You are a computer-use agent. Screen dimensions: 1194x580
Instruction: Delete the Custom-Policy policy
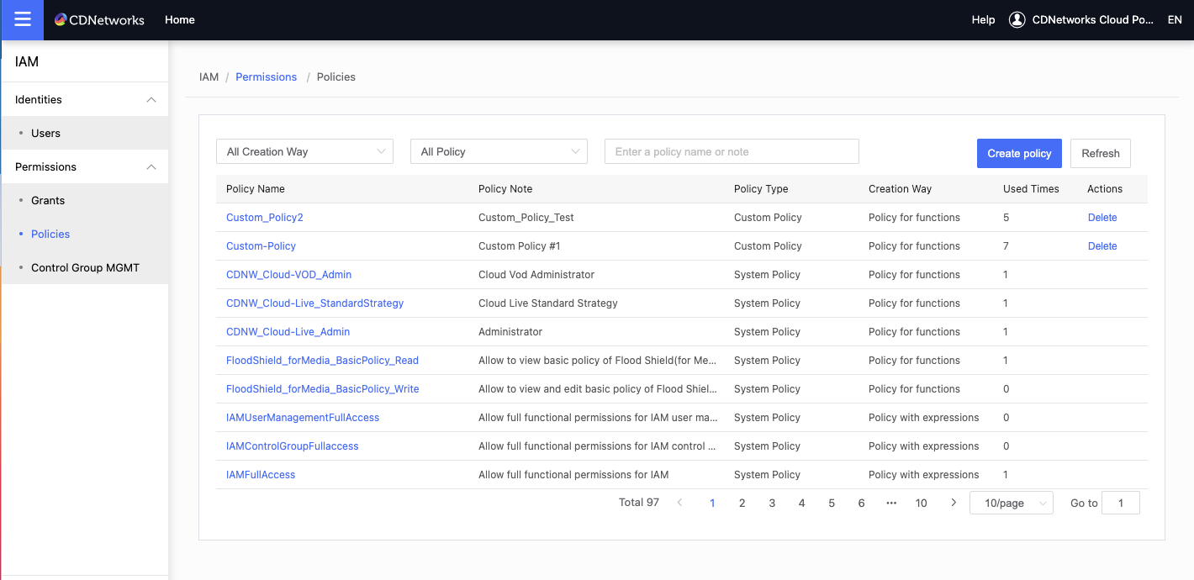click(x=1102, y=245)
